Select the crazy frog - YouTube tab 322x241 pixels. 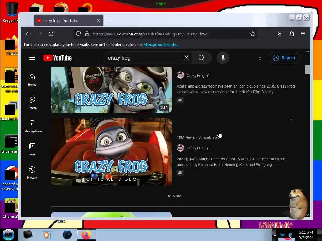pyautogui.click(x=69, y=20)
